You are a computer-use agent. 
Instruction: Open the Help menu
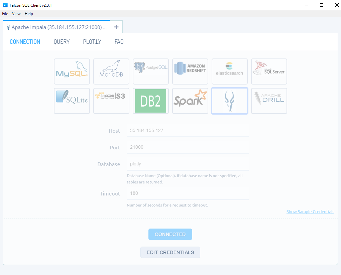[x=29, y=14]
